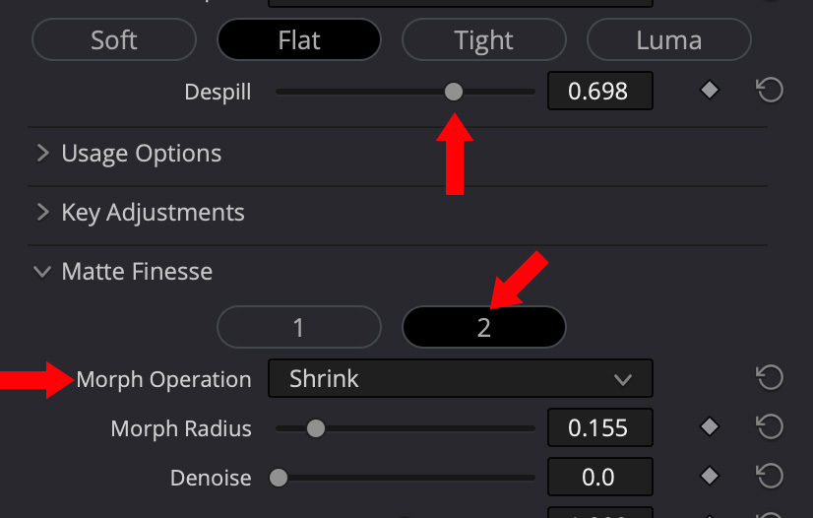This screenshot has height=518, width=813.
Task: Click the Despill keyframe diamond icon
Action: (709, 91)
